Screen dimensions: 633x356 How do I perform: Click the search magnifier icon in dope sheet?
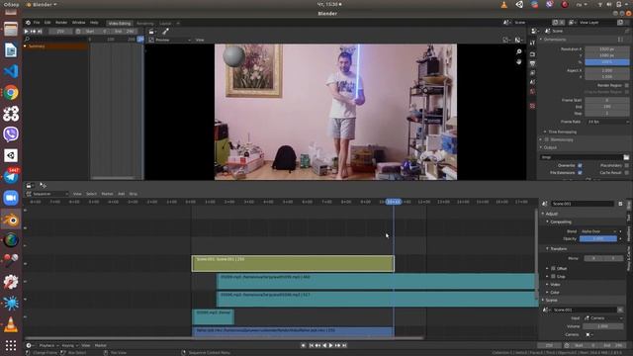point(27,40)
